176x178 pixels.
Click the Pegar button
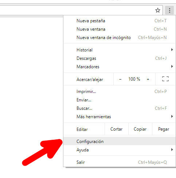click(x=164, y=129)
